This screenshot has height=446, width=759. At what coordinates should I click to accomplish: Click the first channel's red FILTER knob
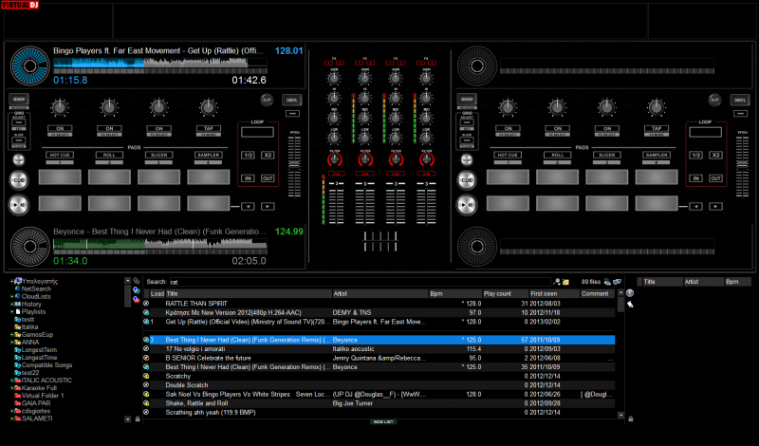point(335,159)
